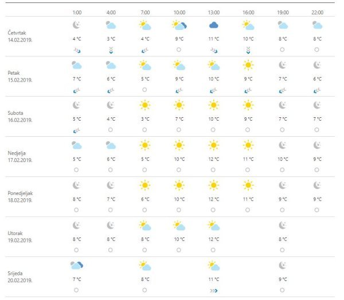
Task: Click the 3 °C temperature for Četvrtak 4:00
Action: click(x=110, y=39)
